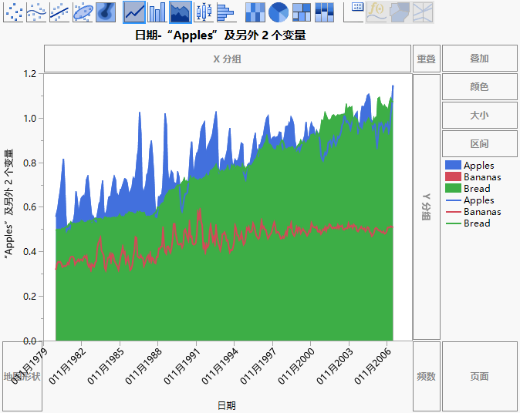Click the Heatmap element icon

pyautogui.click(x=255, y=11)
